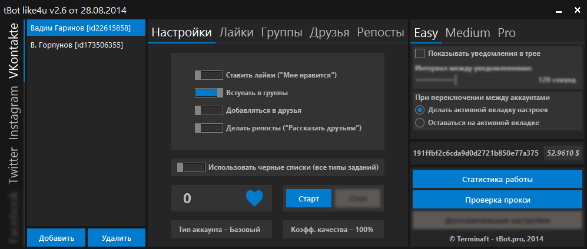Screen dimensions: 587x249
Task: Switch to the Medium mode tab
Action: tap(467, 33)
